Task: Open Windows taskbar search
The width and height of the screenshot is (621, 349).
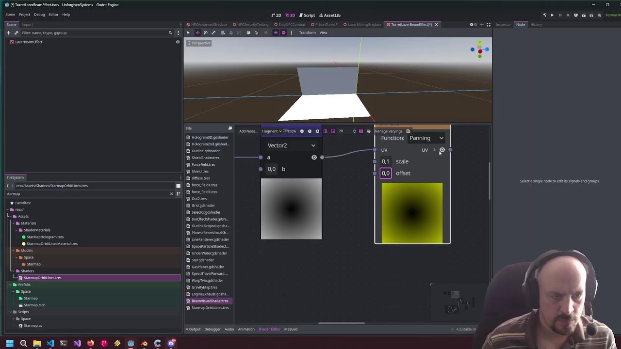Action: point(23,343)
